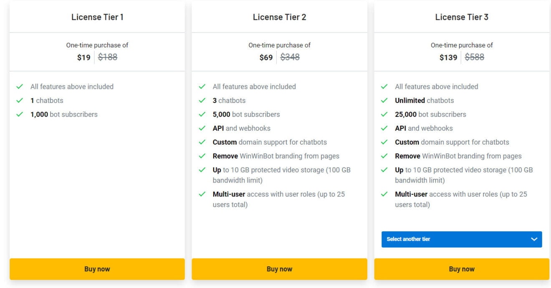Click checkmark beside '1 chatbots' in Tier 1
This screenshot has width=551, height=288.
[x=20, y=100]
